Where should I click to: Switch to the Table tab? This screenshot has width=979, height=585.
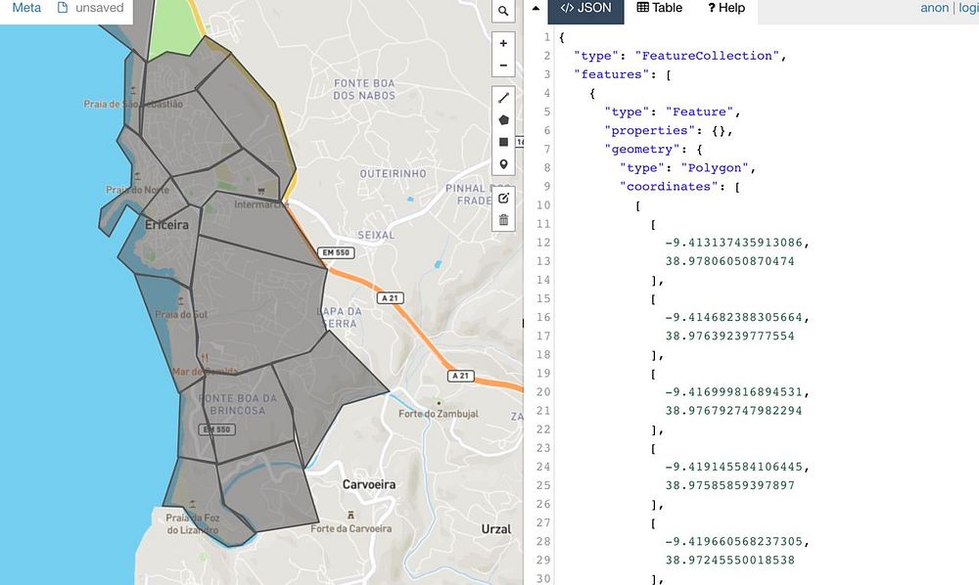[x=659, y=8]
